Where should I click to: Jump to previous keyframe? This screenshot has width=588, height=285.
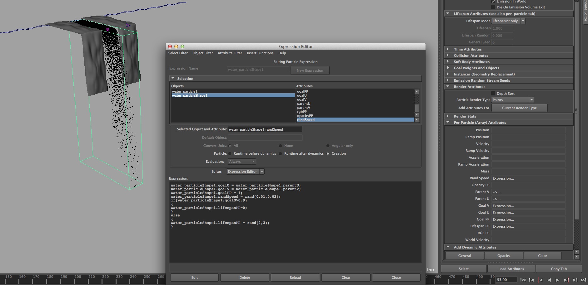(540, 280)
